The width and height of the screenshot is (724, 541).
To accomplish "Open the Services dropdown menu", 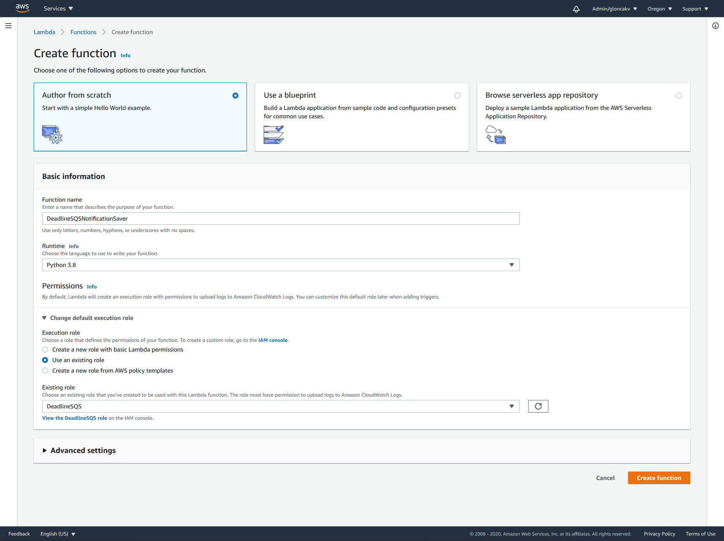I will (59, 8).
